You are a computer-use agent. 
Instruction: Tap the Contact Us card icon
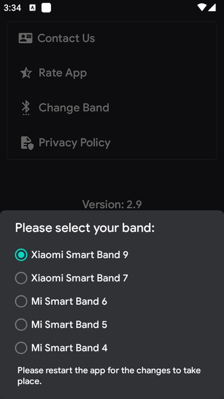click(x=25, y=38)
